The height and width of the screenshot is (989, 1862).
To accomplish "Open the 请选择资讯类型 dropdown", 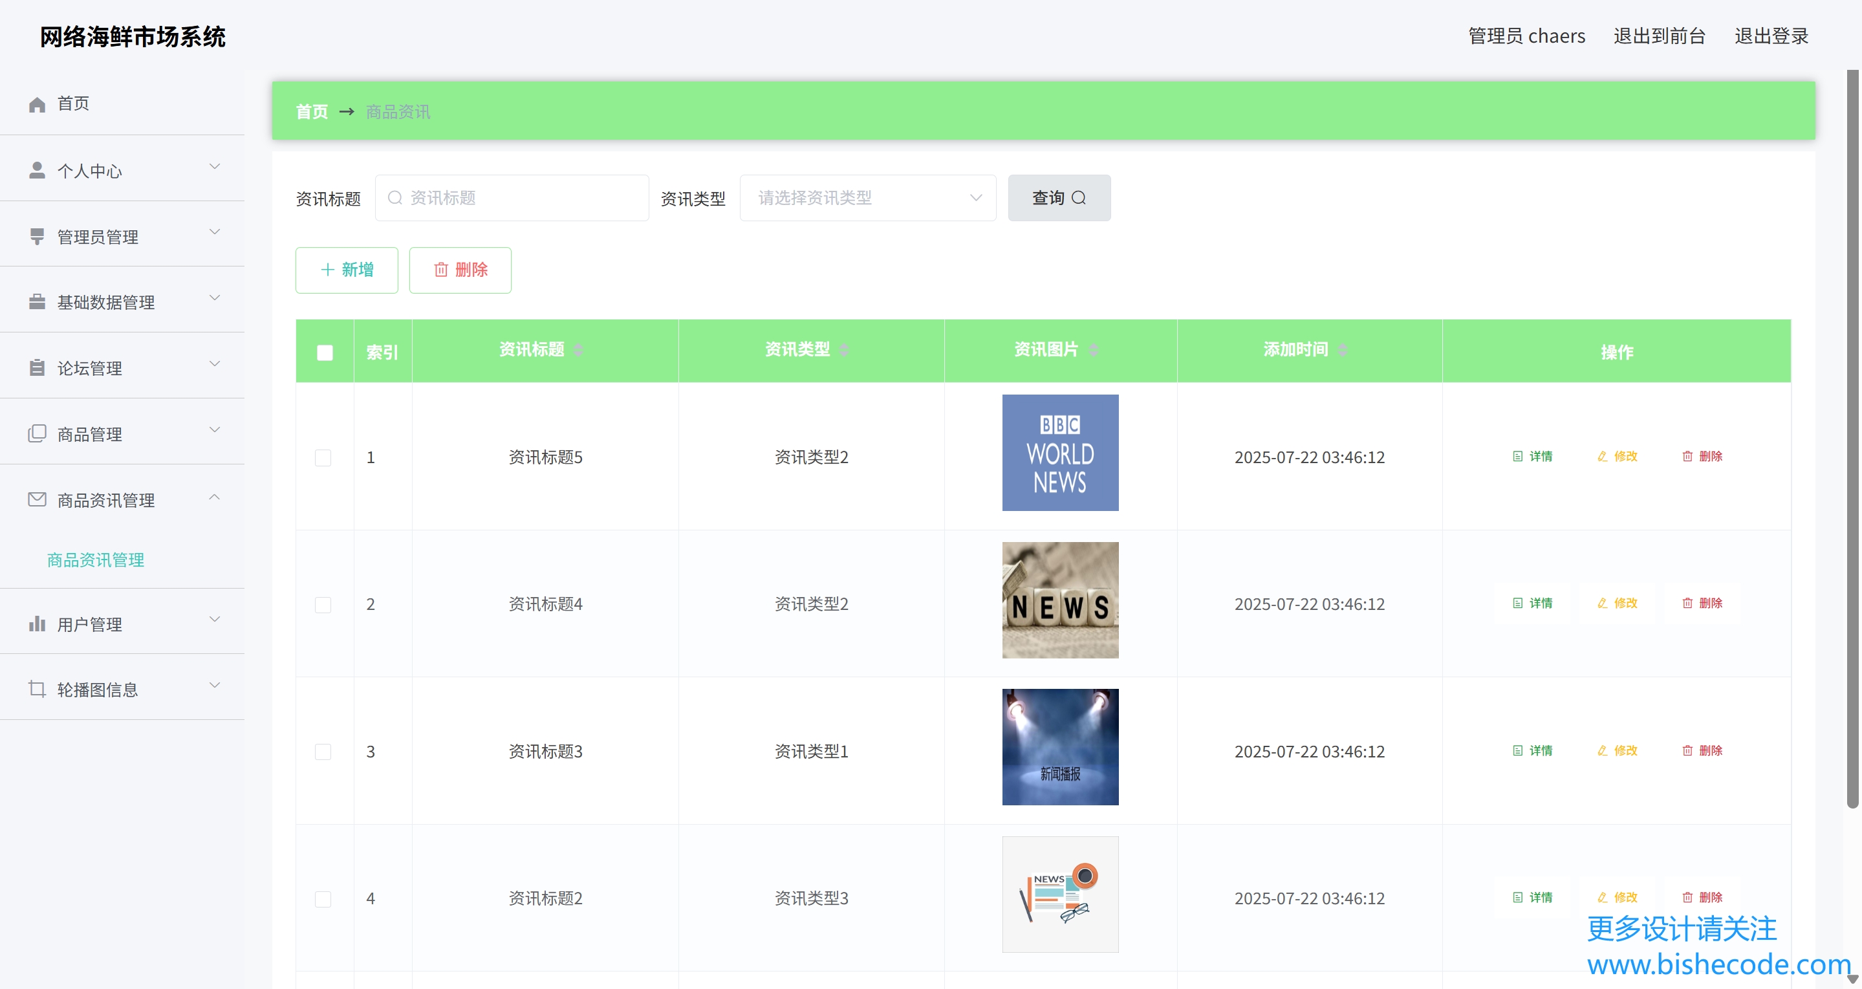I will (x=867, y=198).
